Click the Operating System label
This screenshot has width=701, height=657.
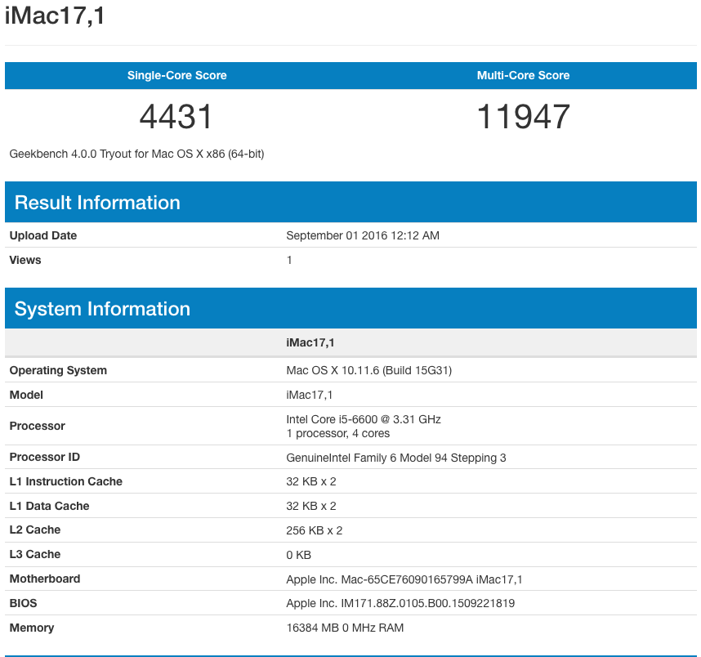58,370
